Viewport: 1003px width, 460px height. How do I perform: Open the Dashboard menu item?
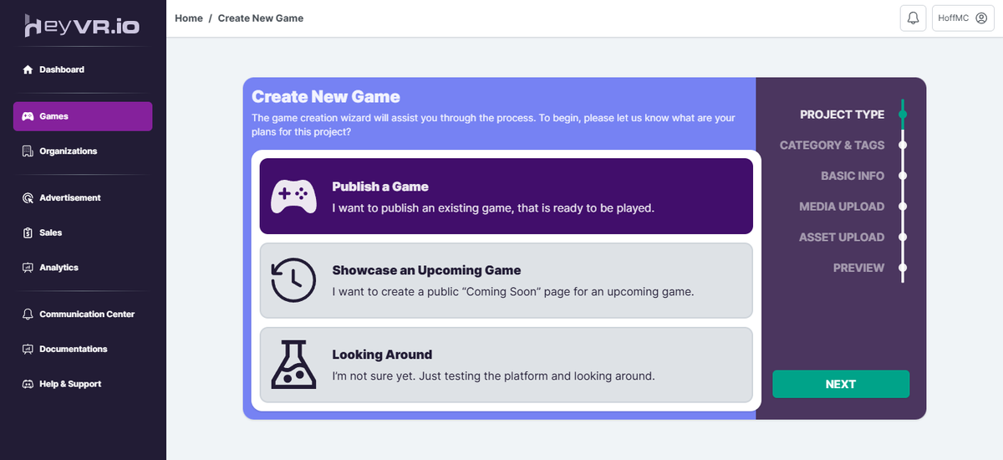coord(83,69)
